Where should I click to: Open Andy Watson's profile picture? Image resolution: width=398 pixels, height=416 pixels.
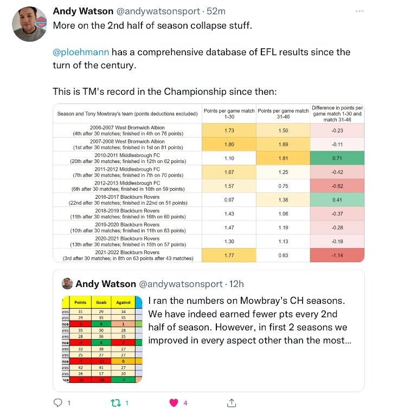(x=29, y=24)
